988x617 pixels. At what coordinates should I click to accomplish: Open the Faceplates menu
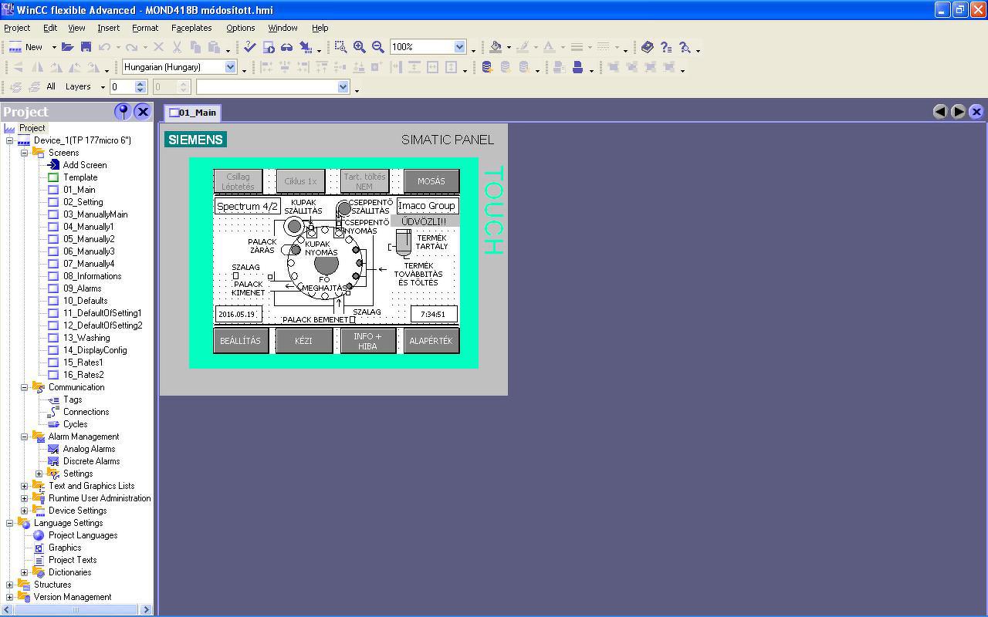coord(191,28)
